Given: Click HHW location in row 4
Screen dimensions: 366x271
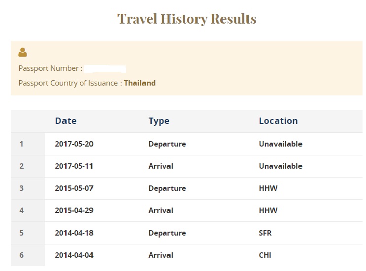Looking at the screenshot, I should (x=268, y=211).
